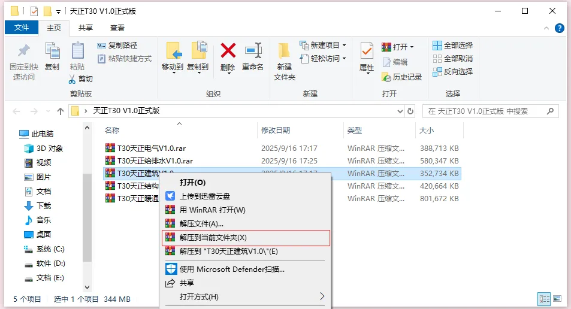Viewport: 571px width, 309px height.
Task: Choose Open with WinRAR (用 WinRAR 打开)
Action: point(246,210)
